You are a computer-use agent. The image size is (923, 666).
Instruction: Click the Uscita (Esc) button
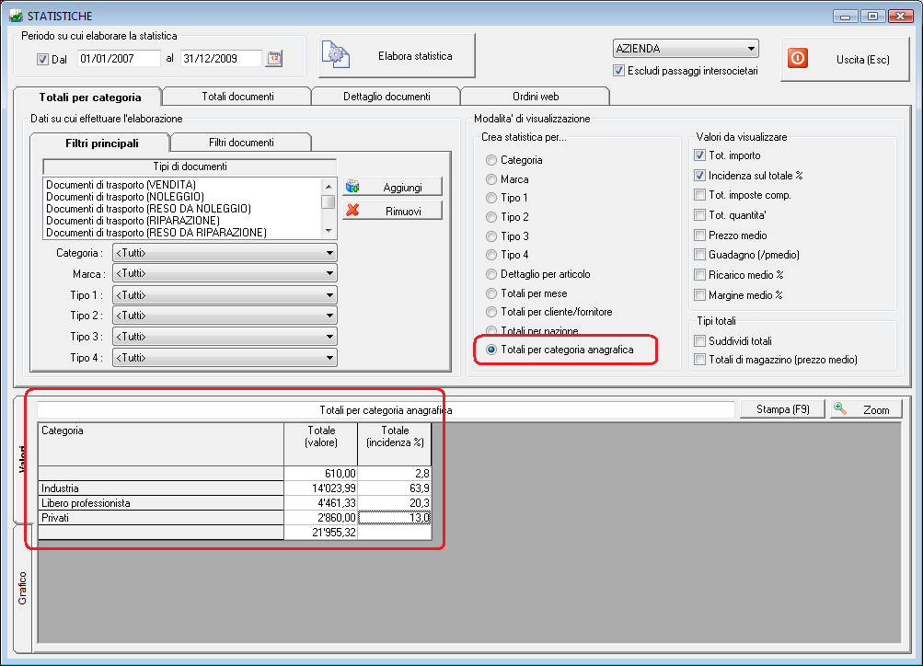[846, 59]
